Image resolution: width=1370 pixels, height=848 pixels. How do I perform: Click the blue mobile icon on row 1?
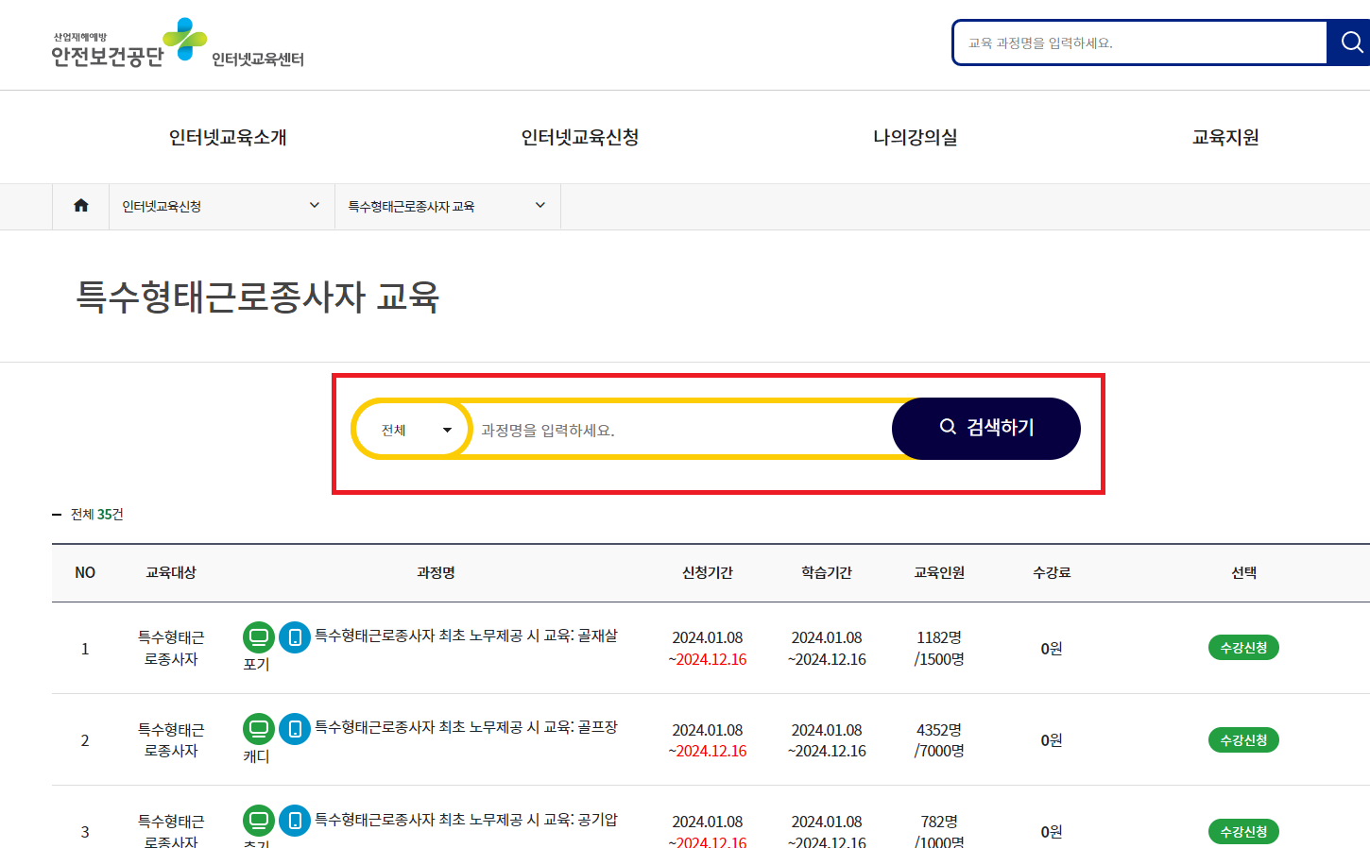point(295,637)
